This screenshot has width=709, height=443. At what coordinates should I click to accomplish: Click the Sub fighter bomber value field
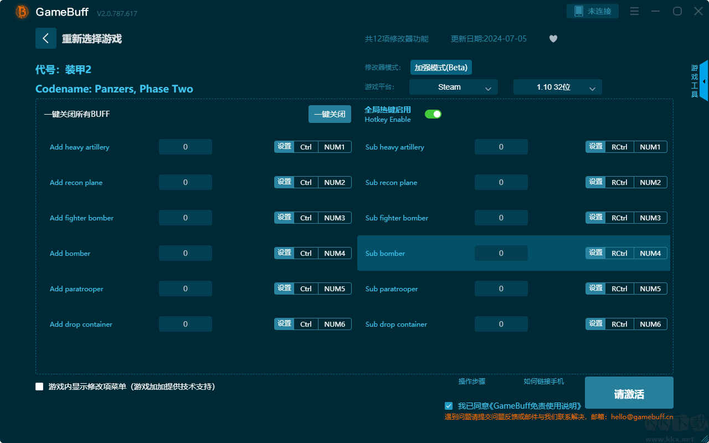(x=501, y=218)
